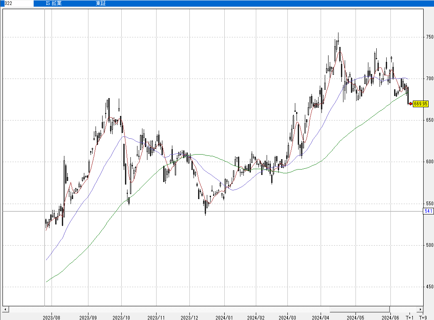
Task: Click the T+1 axis label
Action: point(409,318)
